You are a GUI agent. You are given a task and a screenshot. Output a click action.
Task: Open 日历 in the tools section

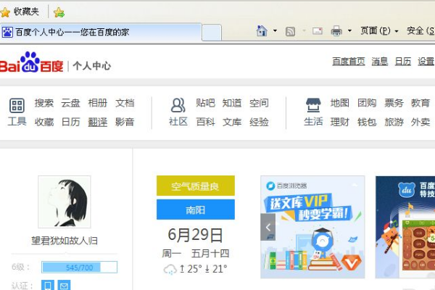(x=70, y=122)
